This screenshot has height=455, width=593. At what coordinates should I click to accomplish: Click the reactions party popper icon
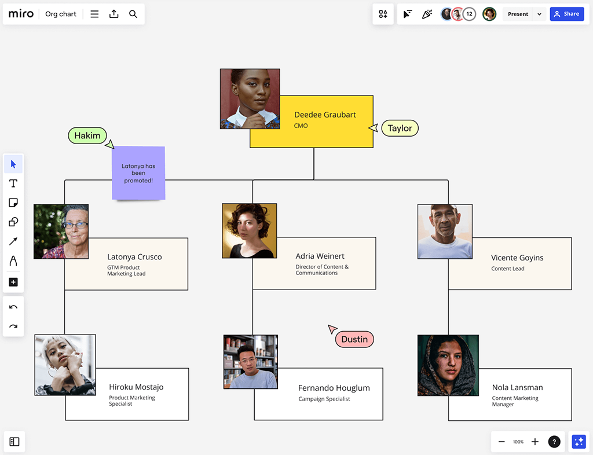click(427, 14)
